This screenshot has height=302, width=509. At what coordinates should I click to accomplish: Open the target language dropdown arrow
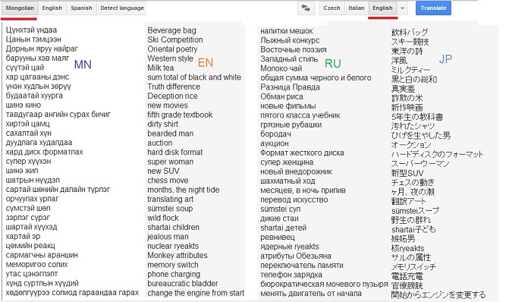coord(403,8)
